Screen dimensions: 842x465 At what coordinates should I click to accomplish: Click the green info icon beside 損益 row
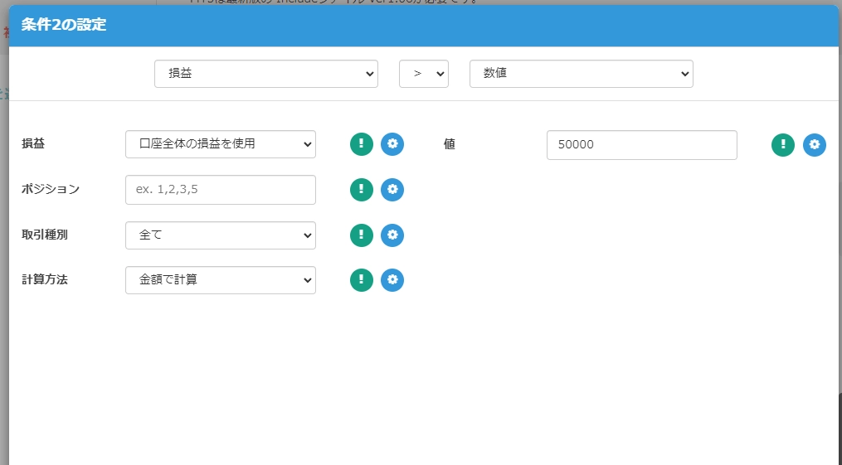(x=361, y=144)
